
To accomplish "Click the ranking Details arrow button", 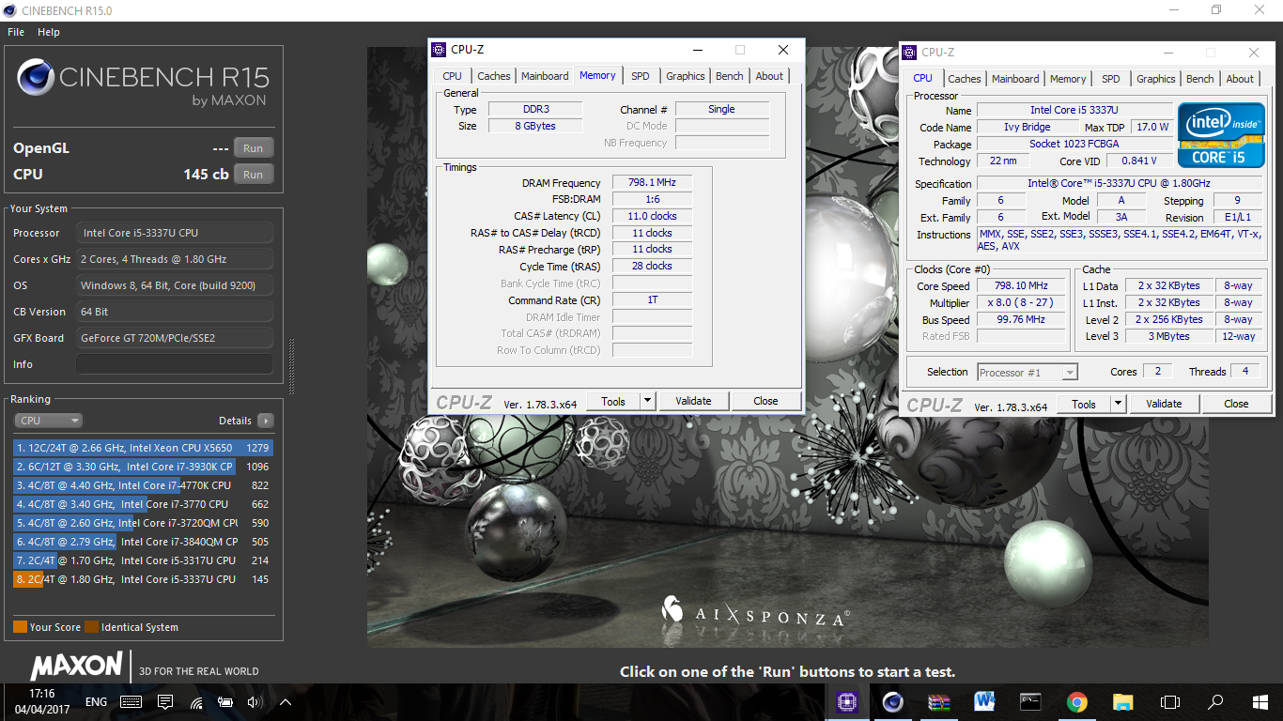I will [266, 421].
